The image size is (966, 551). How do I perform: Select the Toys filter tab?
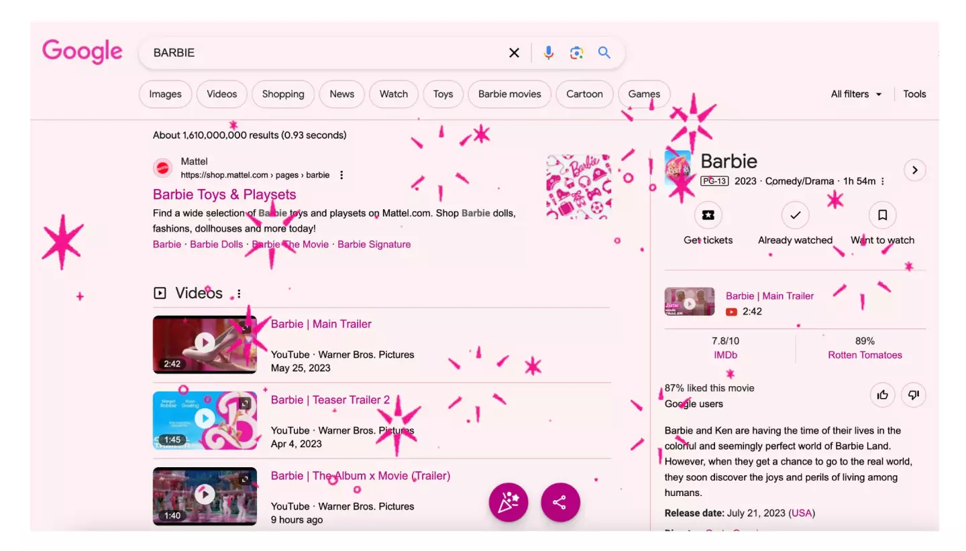click(443, 94)
